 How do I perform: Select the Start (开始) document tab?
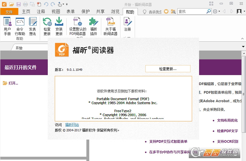click(19, 48)
